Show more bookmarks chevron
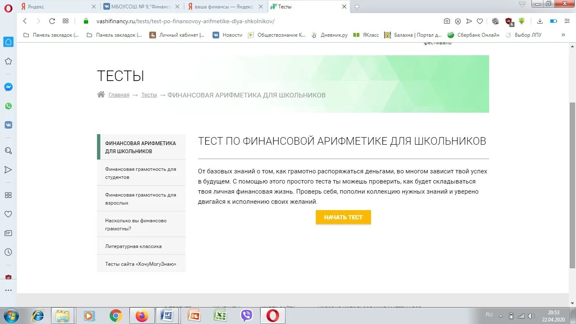Screen dimensions: 576x324 [x=563, y=35]
